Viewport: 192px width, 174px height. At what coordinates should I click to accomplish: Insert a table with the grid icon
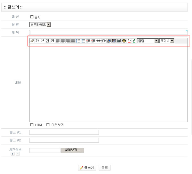[x=119, y=41]
